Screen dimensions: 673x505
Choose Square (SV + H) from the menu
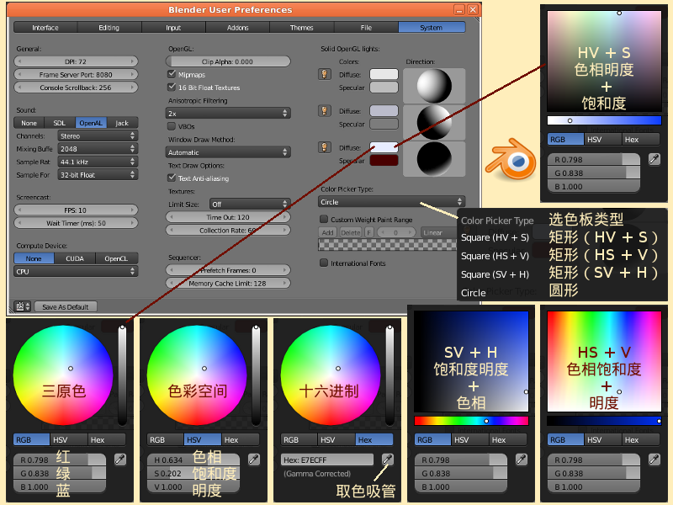pos(495,274)
